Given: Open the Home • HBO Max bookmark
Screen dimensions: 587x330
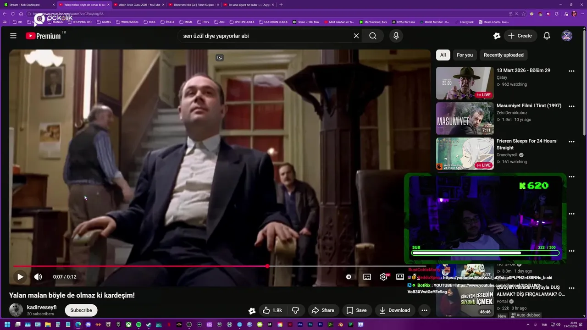Looking at the screenshot, I should (x=306, y=22).
